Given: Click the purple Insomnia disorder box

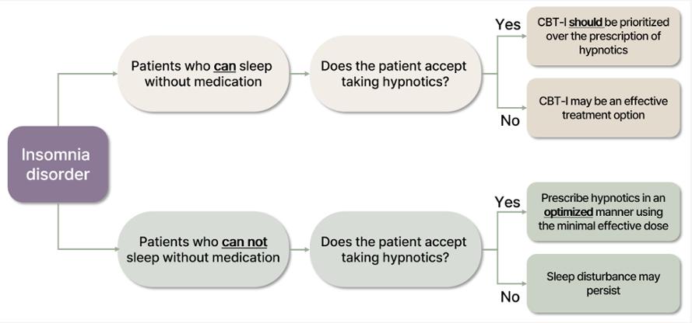Looking at the screenshot, I should pos(58,165).
